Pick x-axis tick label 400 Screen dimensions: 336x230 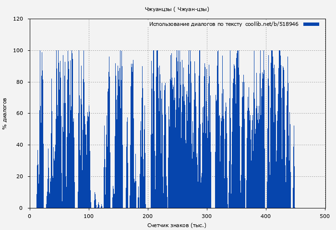tap(266, 216)
